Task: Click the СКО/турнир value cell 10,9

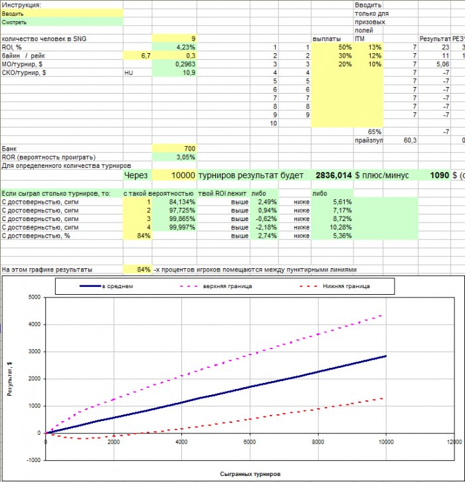Action: (174, 73)
